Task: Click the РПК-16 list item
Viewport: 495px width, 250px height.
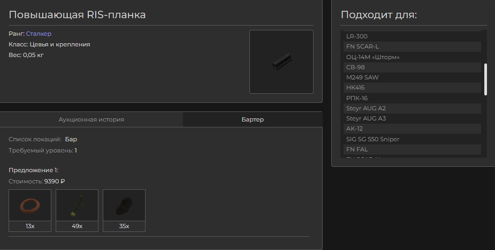Action: [x=412, y=98]
